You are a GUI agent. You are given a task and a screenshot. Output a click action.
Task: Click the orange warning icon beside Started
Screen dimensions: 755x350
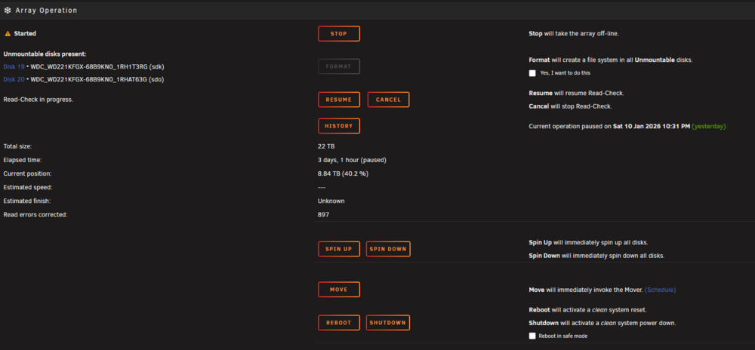(8, 34)
